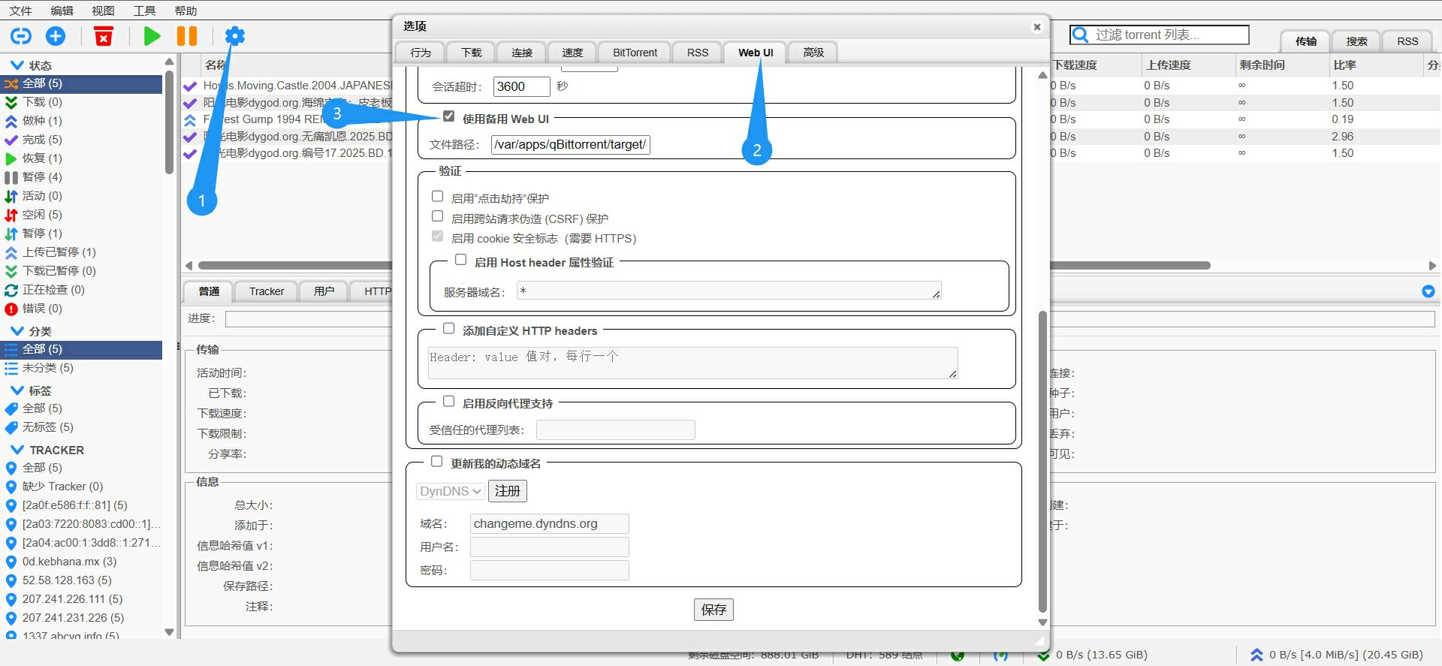This screenshot has width=1442, height=666.
Task: Click the blue add torrent file icon
Action: (x=56, y=36)
